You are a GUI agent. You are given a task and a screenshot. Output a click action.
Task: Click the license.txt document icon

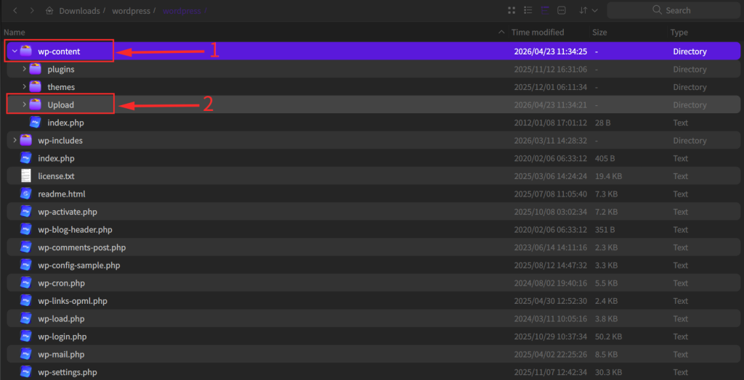(x=26, y=175)
